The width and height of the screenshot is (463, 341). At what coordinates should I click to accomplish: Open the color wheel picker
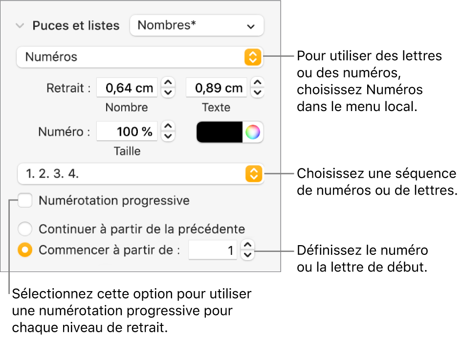tap(253, 132)
